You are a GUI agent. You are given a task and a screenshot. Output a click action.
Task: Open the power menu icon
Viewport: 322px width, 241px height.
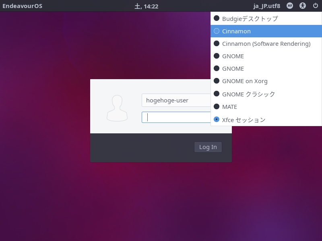click(x=316, y=6)
